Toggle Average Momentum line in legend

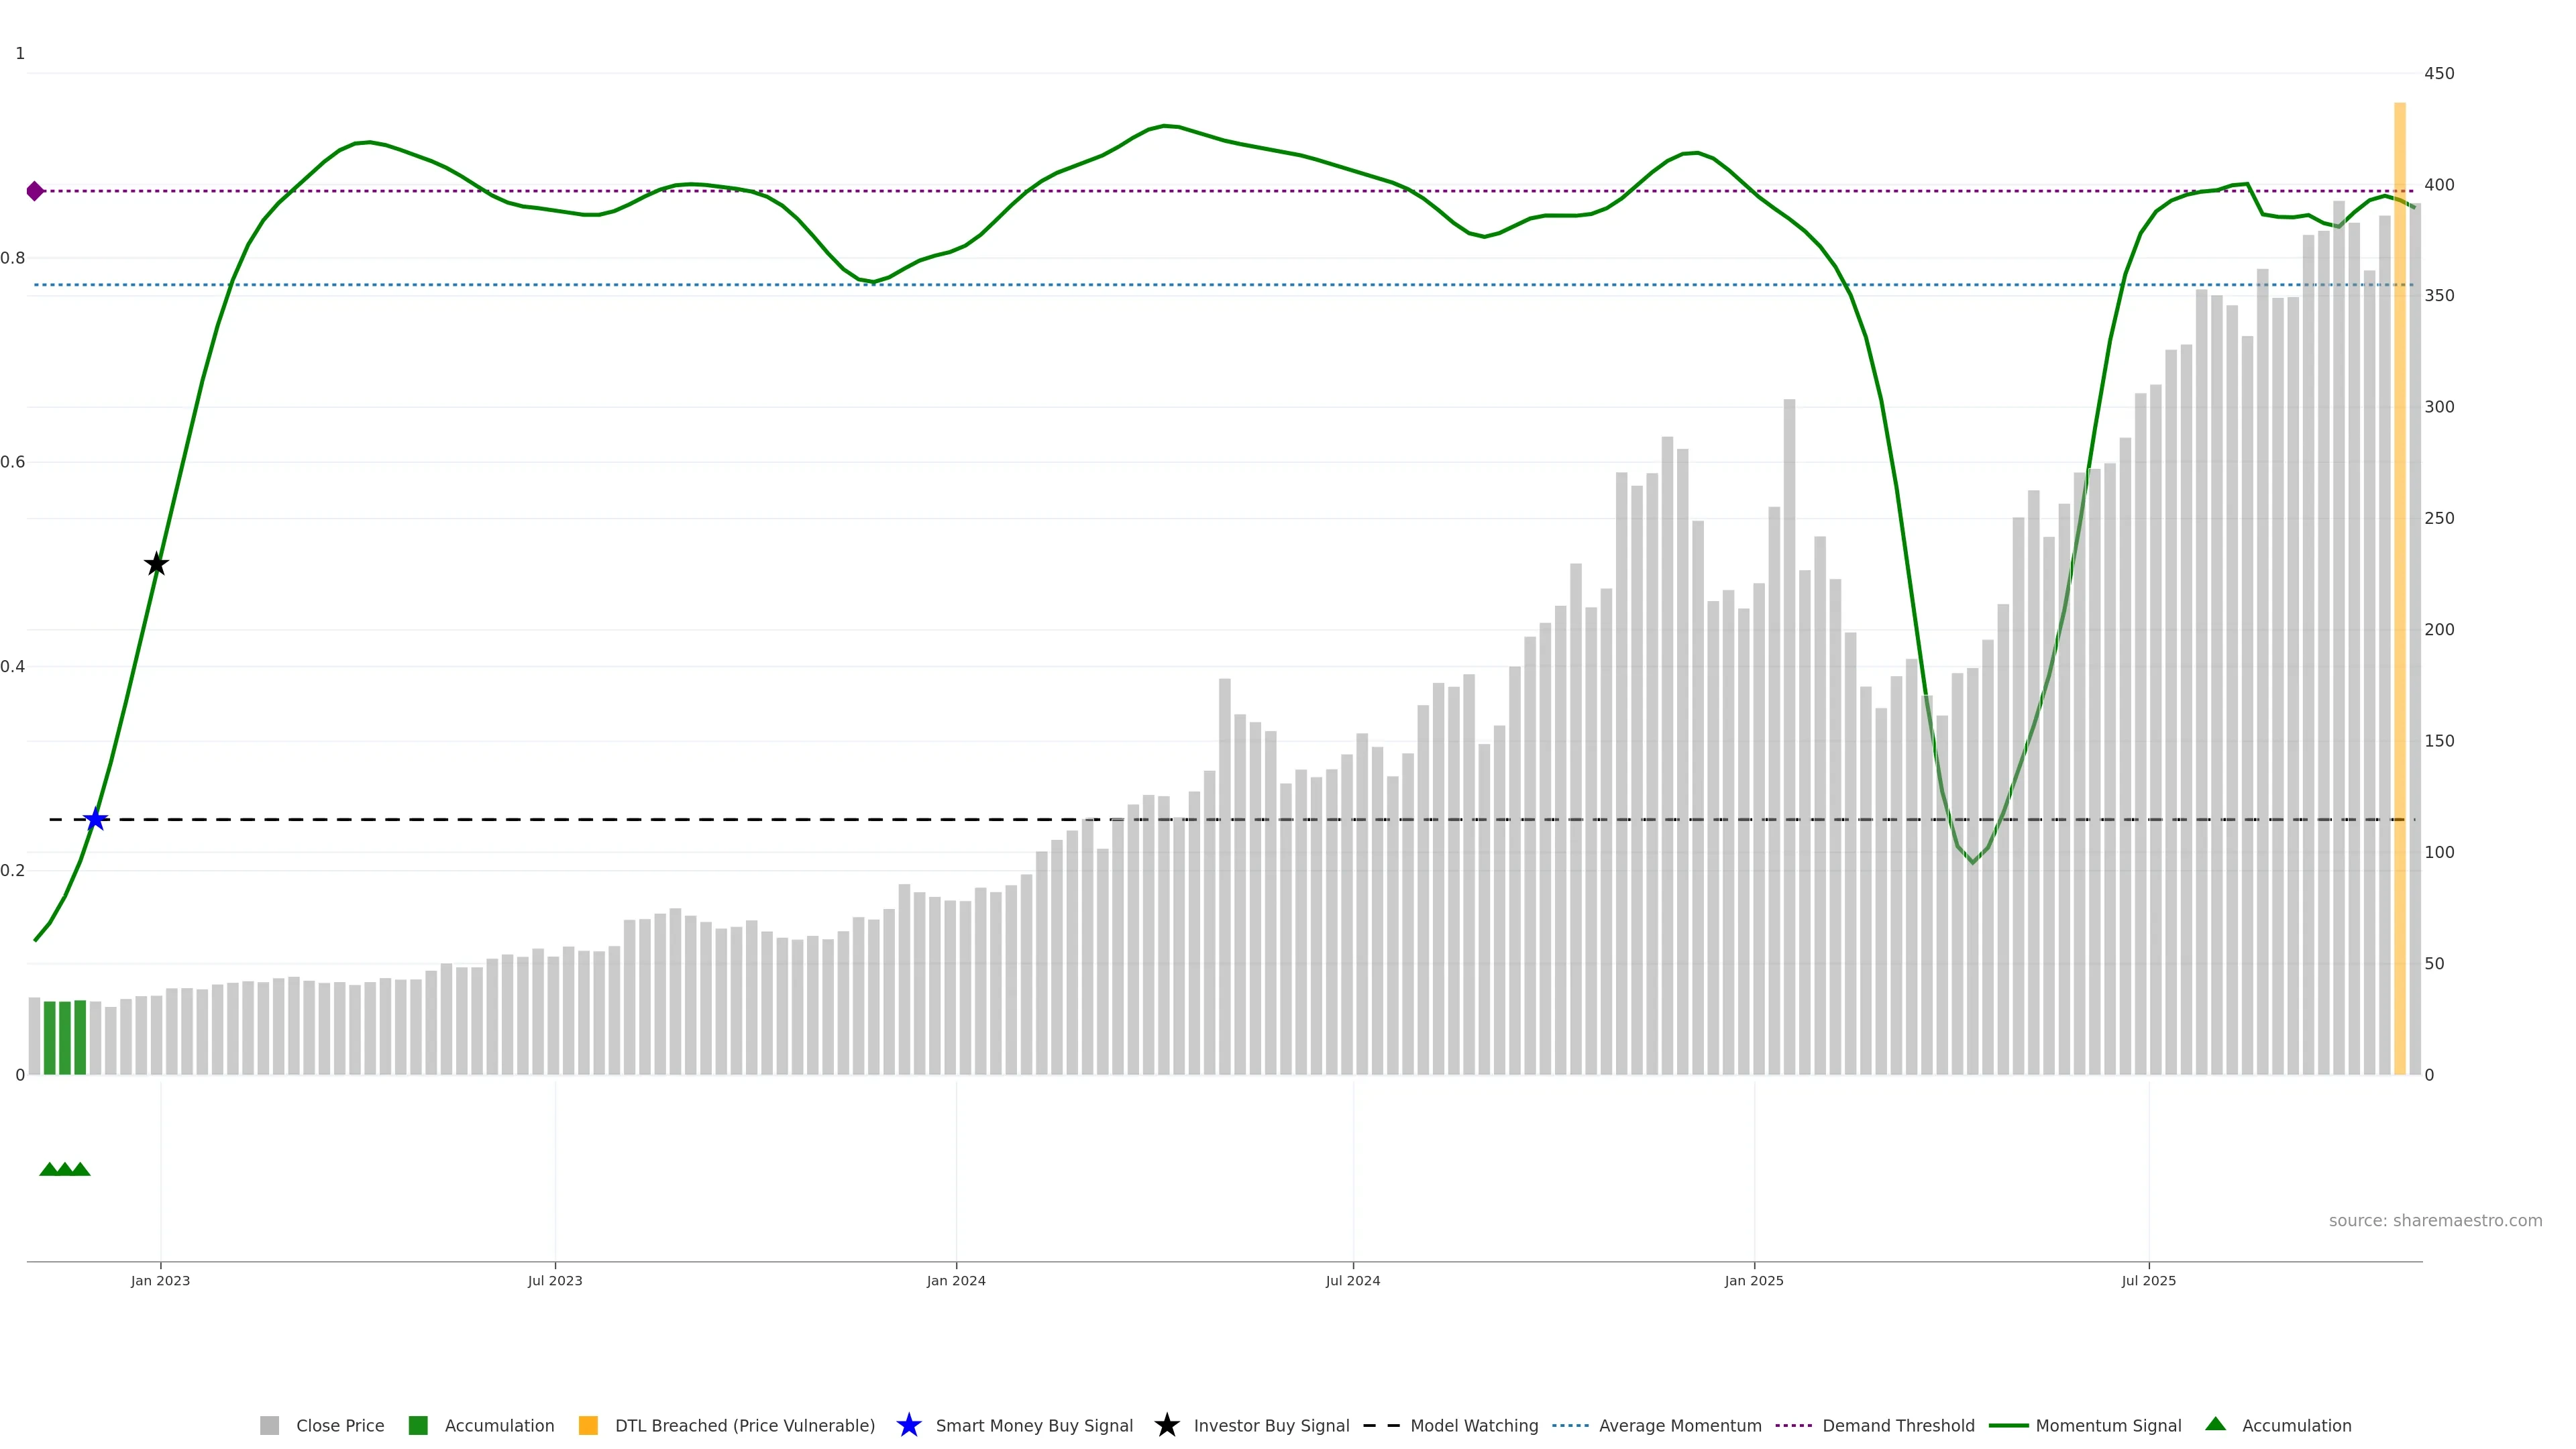pos(1679,1426)
